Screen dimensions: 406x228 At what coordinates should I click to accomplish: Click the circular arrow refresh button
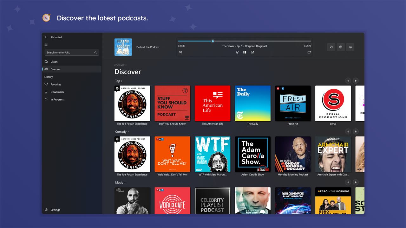(341, 47)
